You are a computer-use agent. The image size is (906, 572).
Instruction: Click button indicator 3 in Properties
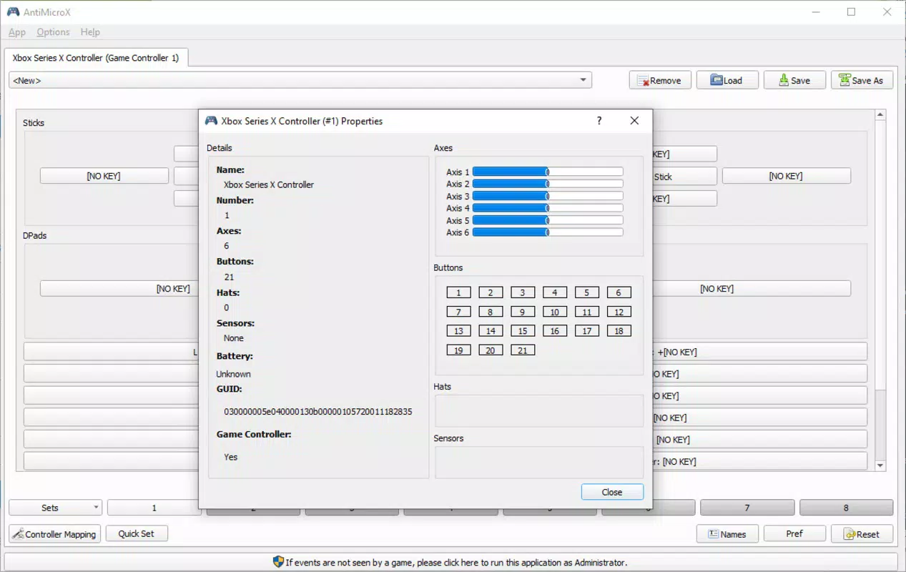click(523, 292)
